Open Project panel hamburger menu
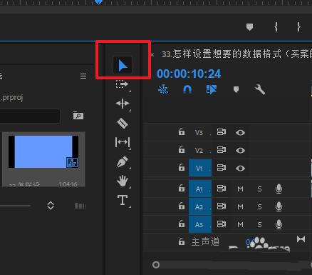312x275 pixels. (83, 76)
